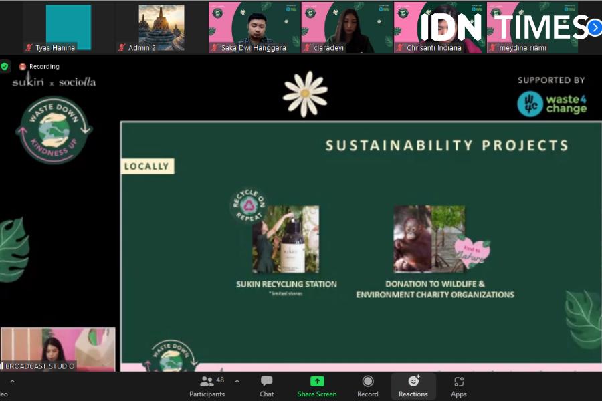Click the muted mic icon for Admin 2
This screenshot has height=401, width=602.
pos(122,48)
